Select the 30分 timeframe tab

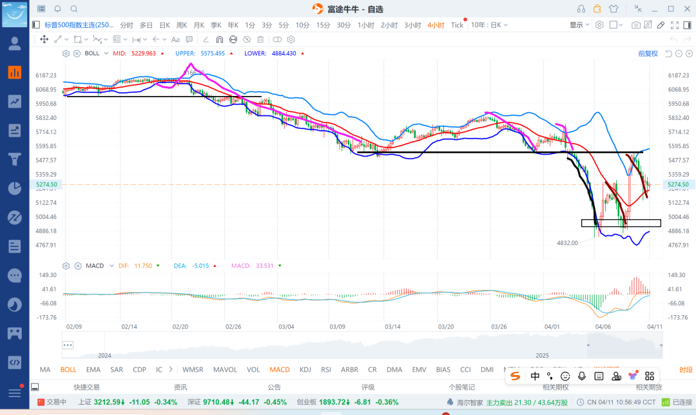(x=343, y=24)
